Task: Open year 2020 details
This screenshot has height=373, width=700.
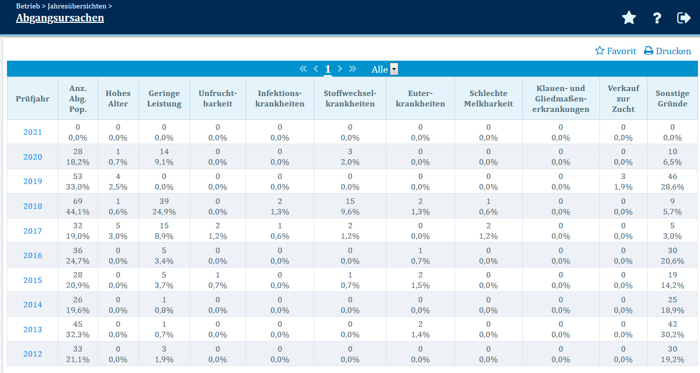Action: point(33,157)
